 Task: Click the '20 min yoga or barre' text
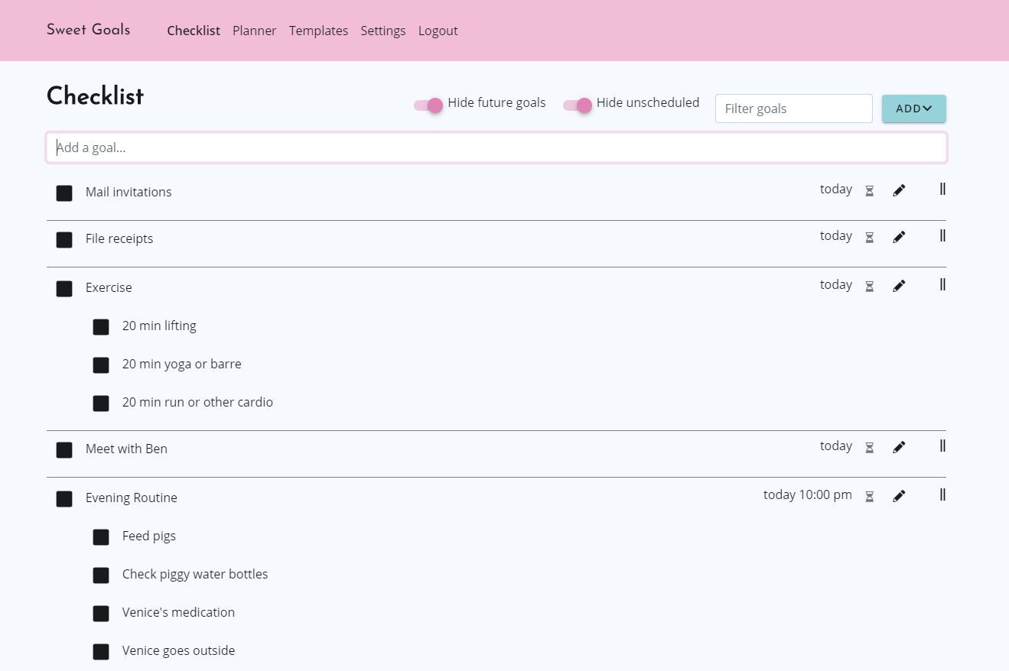tap(182, 364)
